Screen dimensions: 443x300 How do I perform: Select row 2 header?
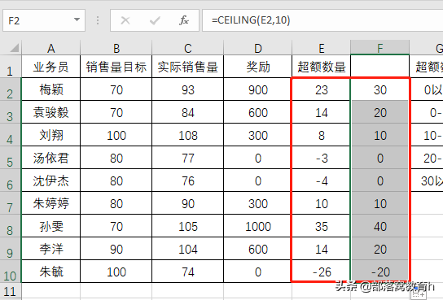coord(10,89)
